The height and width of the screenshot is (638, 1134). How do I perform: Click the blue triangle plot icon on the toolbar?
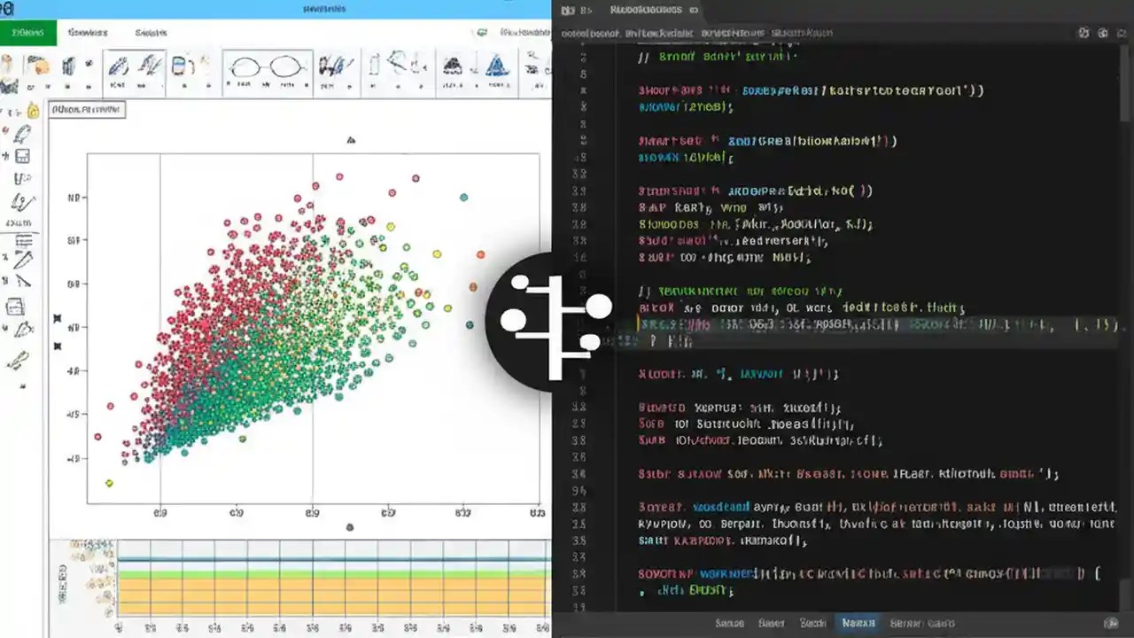[x=496, y=66]
